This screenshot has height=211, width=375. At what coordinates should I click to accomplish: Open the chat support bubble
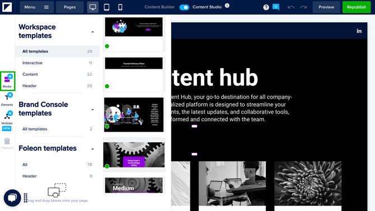pos(12,198)
